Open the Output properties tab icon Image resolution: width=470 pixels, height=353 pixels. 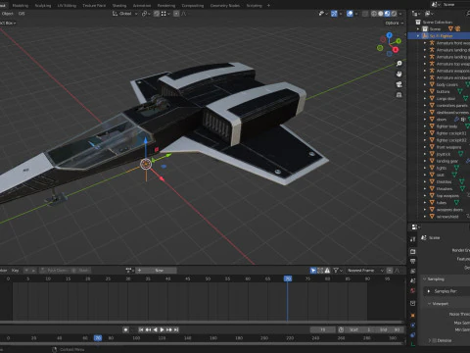coord(413,261)
